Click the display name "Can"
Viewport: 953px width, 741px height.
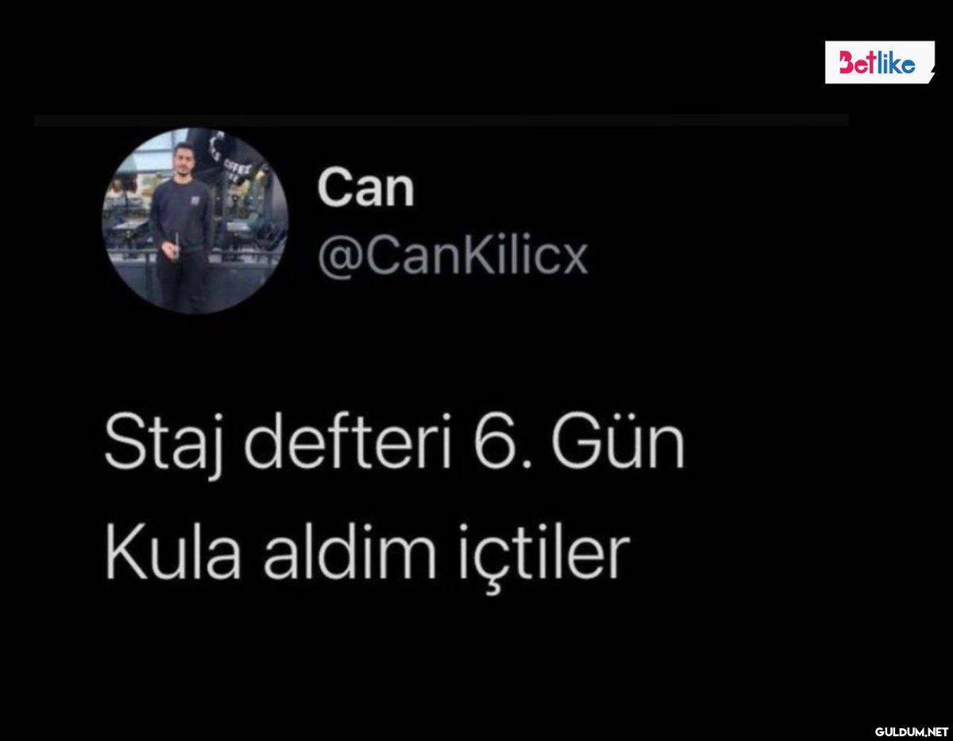365,189
